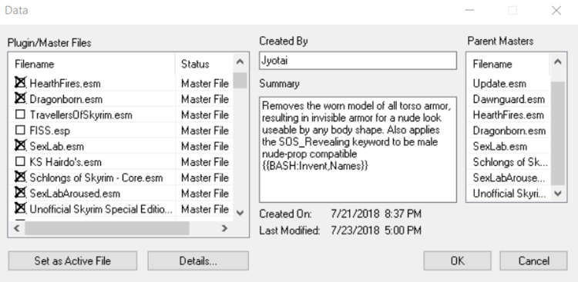Click Parent Masters scroll-down arrow
This screenshot has width=578, height=282.
coord(558,194)
